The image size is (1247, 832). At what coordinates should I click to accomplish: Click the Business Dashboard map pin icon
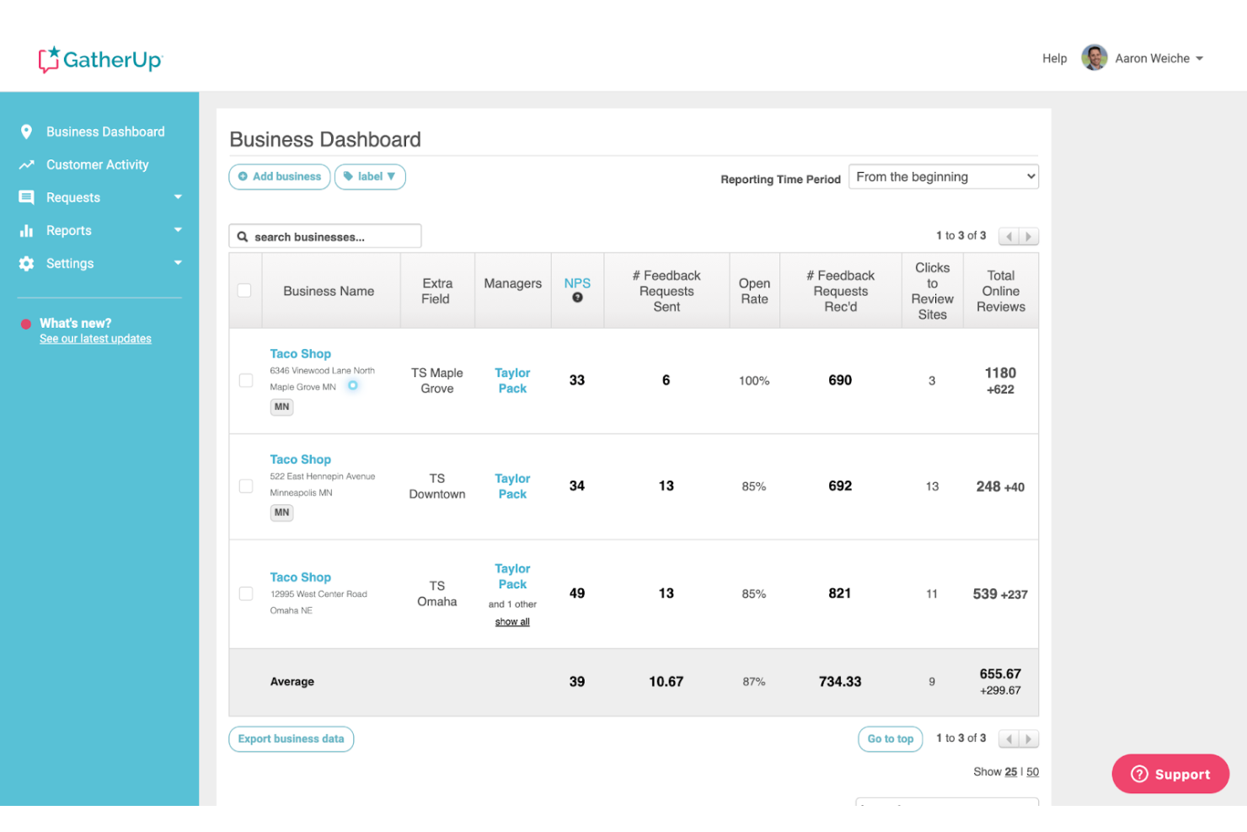coord(26,132)
